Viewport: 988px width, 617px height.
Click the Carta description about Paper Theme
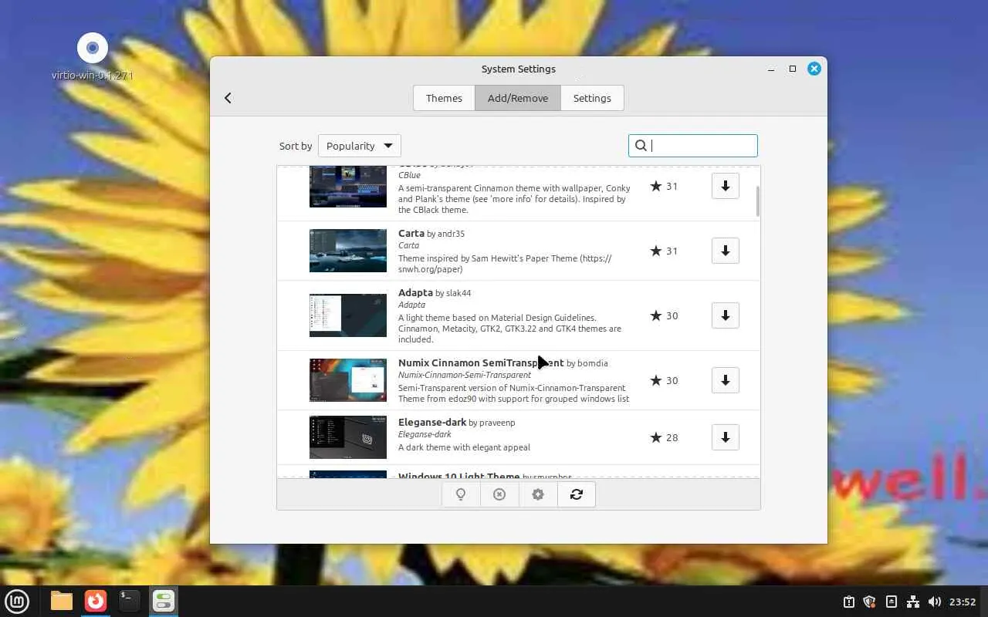505,264
